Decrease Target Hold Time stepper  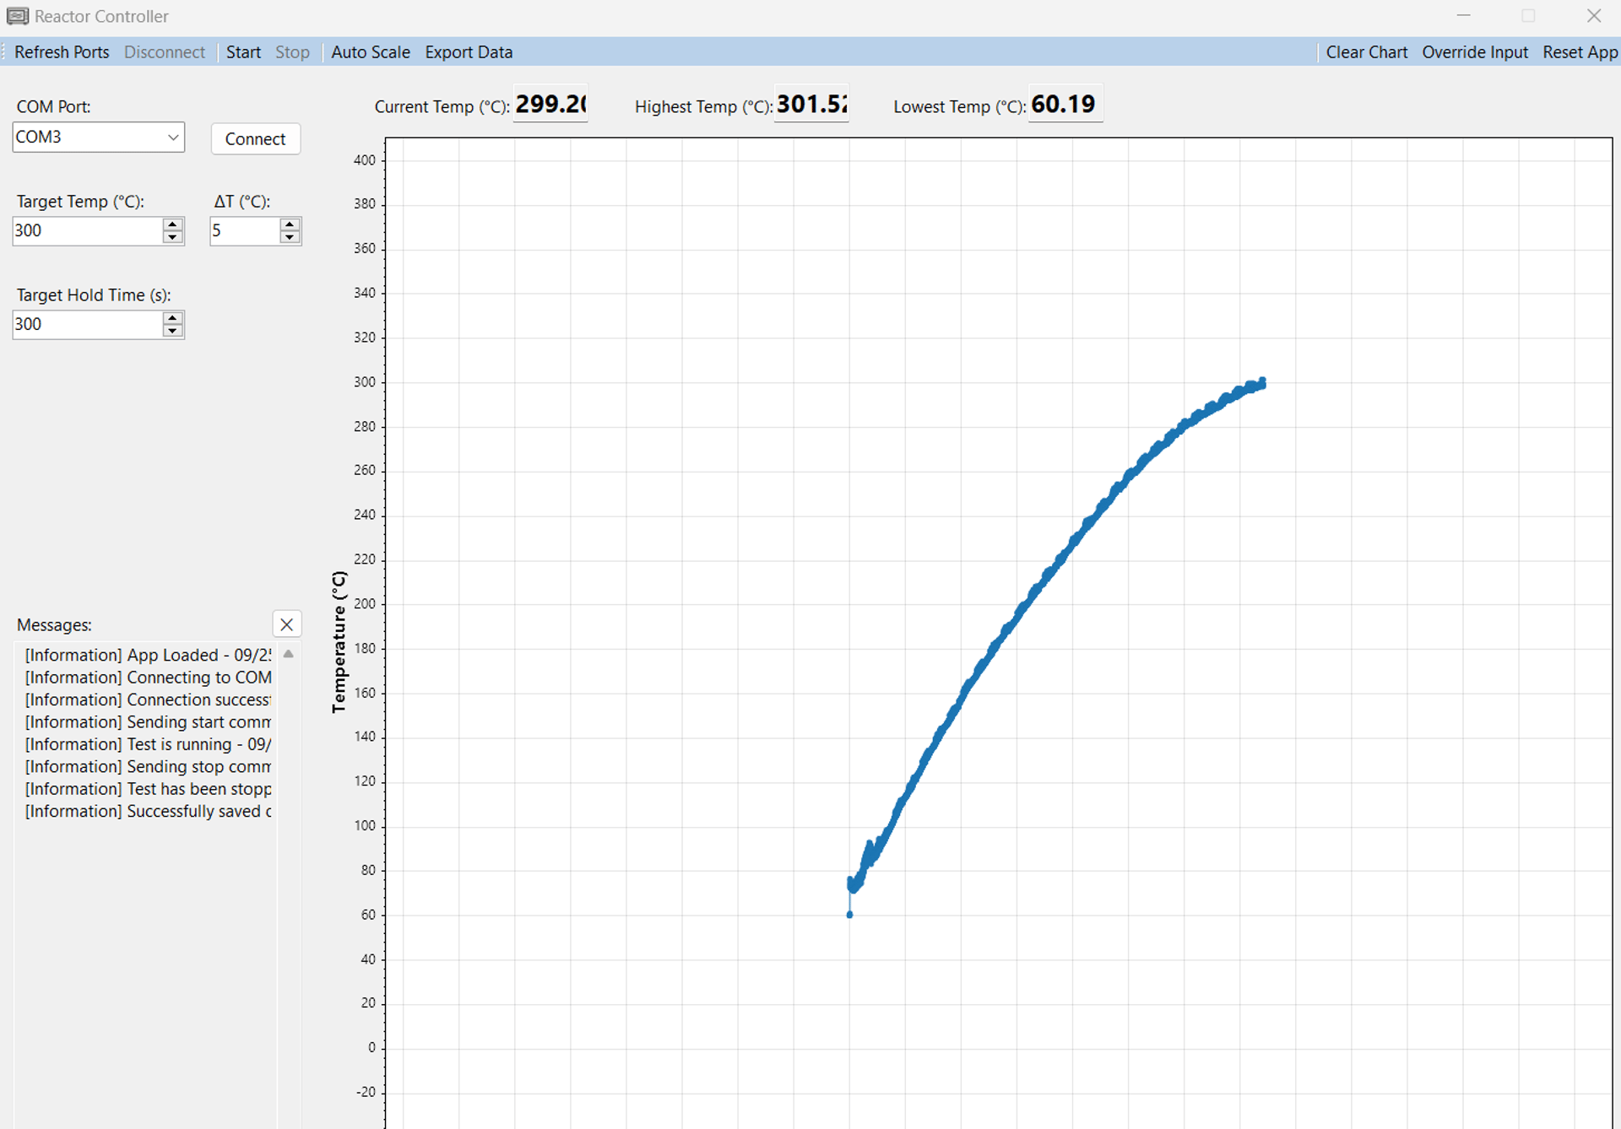coord(173,331)
